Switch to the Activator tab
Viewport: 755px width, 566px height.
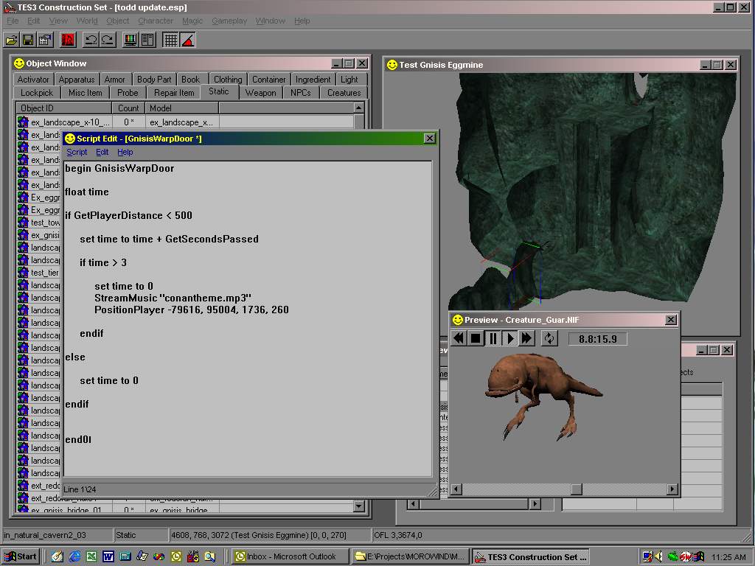click(33, 80)
